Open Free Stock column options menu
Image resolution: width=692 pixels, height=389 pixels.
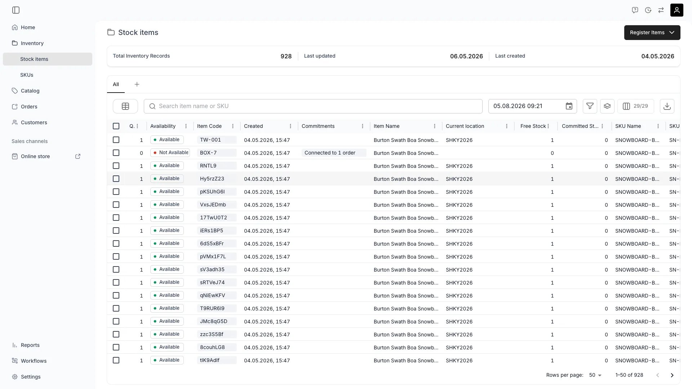coord(548,126)
